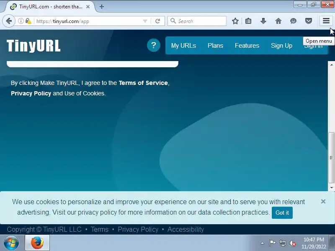Focus the Firefox Search field
335x251 pixels.
click(x=197, y=21)
